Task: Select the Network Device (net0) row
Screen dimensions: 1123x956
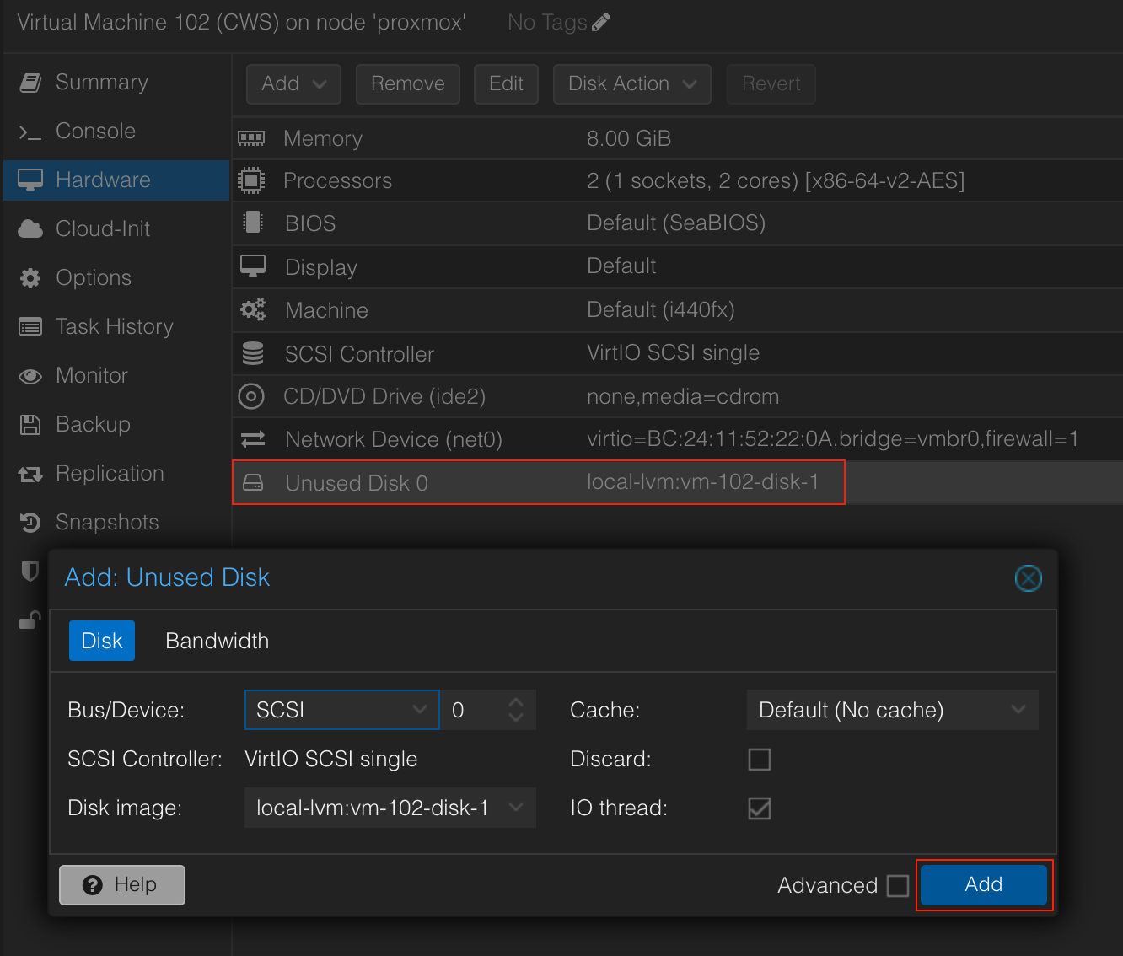Action: tap(678, 439)
